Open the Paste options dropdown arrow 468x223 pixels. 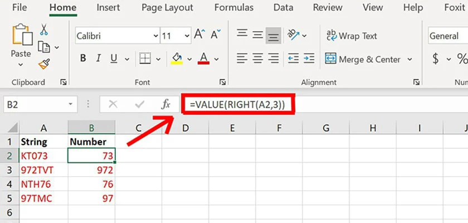[x=21, y=65]
